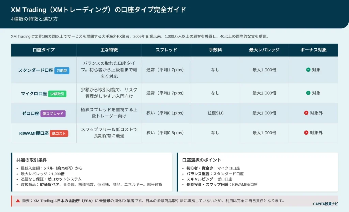Click the red 低コスト badge
This screenshot has width=349, height=212.
pos(59,133)
